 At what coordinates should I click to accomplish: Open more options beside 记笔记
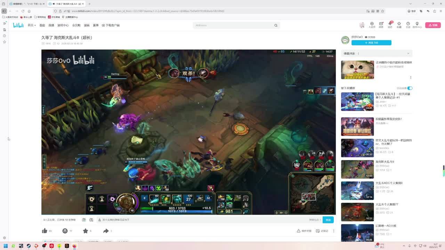[x=333, y=231]
